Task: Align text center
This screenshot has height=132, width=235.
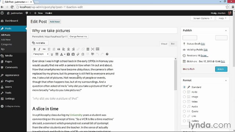Action: 68,49
